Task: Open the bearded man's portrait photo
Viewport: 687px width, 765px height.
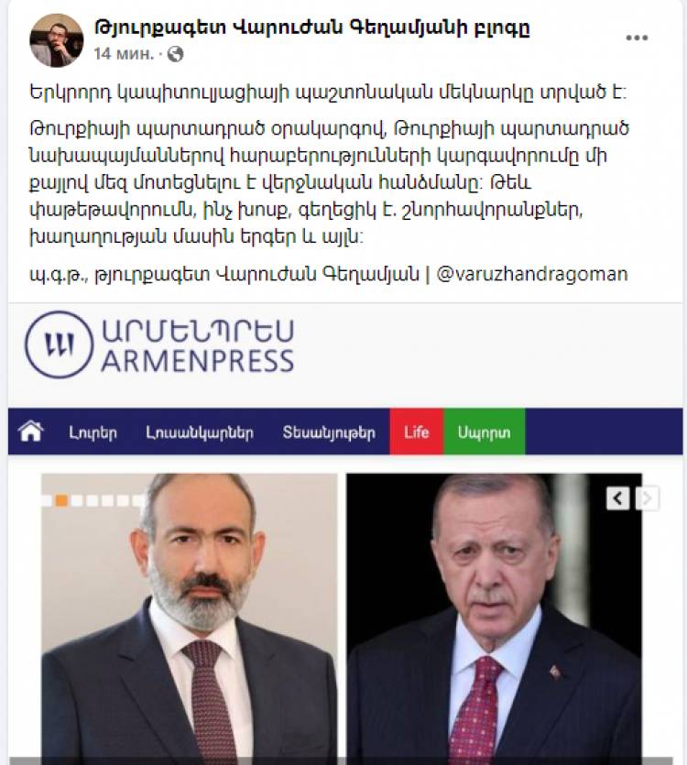Action: tap(190, 618)
